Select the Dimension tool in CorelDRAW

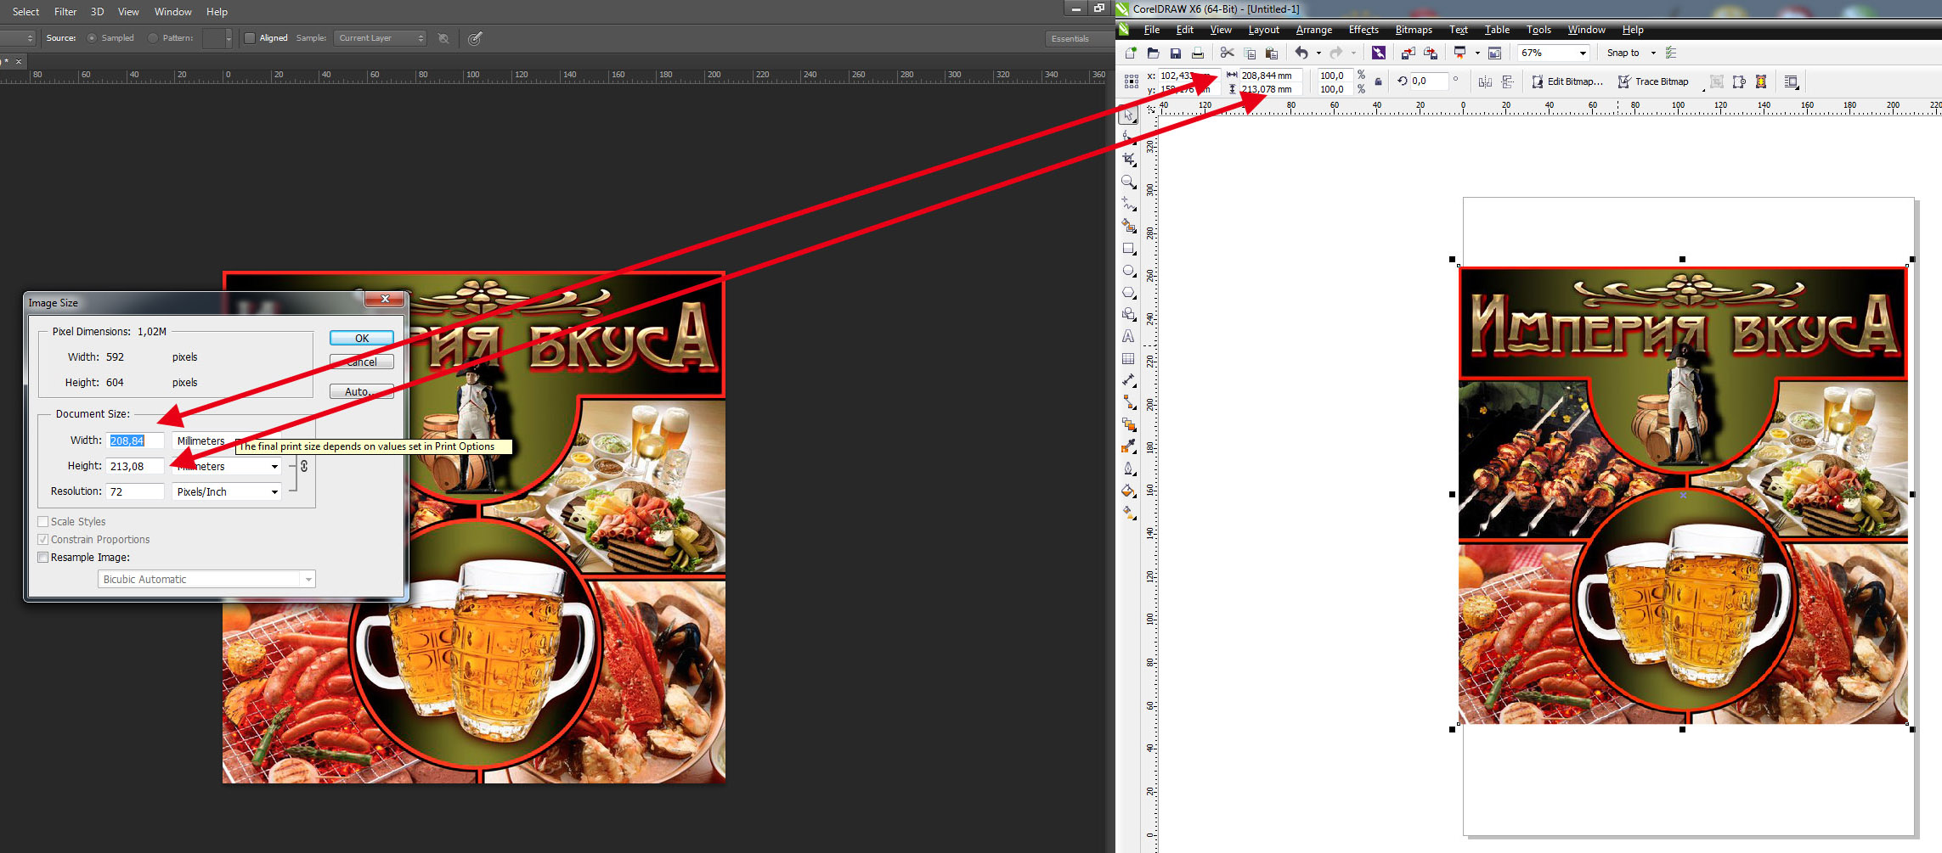[x=1128, y=380]
